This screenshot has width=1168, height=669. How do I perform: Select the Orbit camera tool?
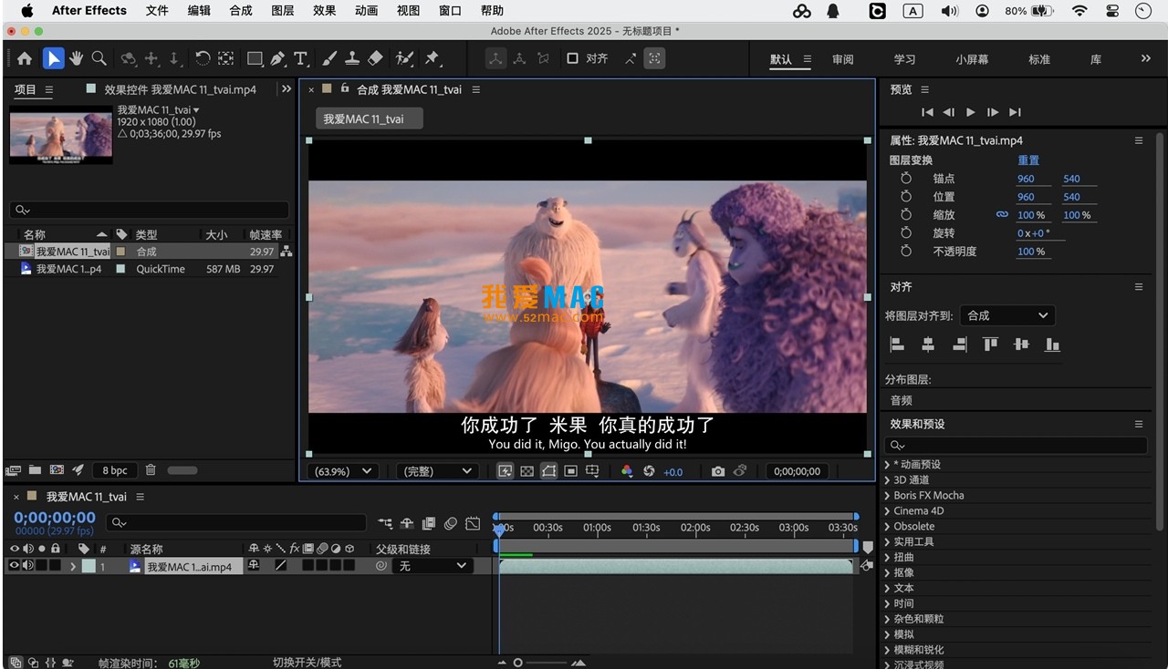[x=129, y=58]
